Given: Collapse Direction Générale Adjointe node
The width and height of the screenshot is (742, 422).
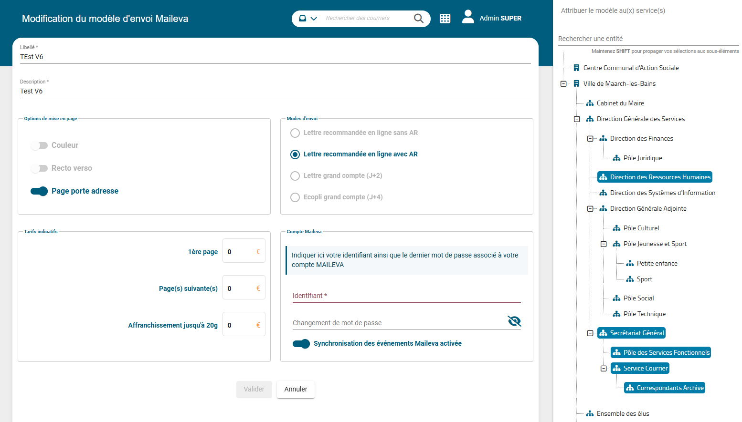Looking at the screenshot, I should point(590,209).
